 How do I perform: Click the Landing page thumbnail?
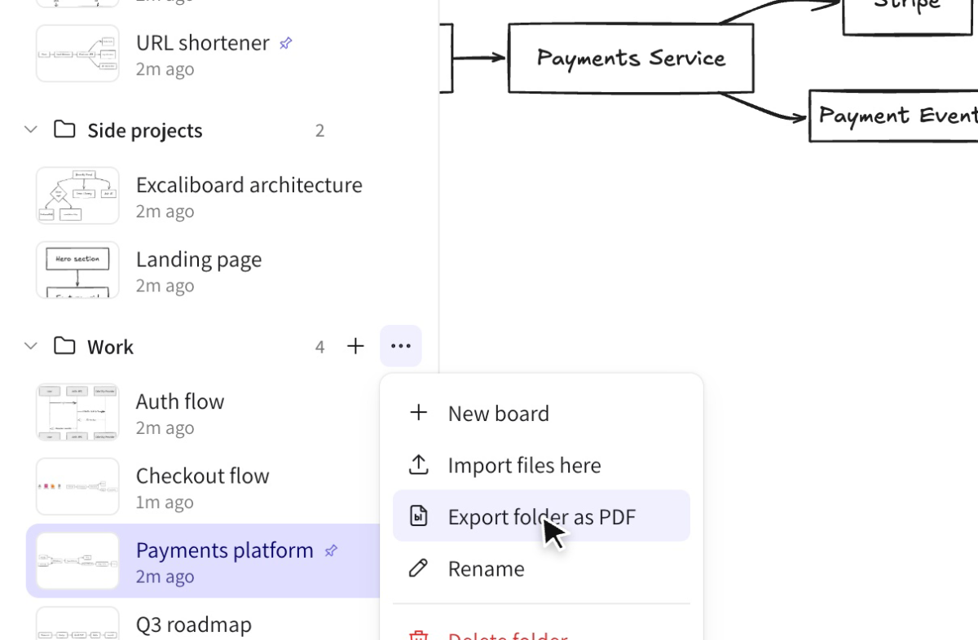pos(77,270)
